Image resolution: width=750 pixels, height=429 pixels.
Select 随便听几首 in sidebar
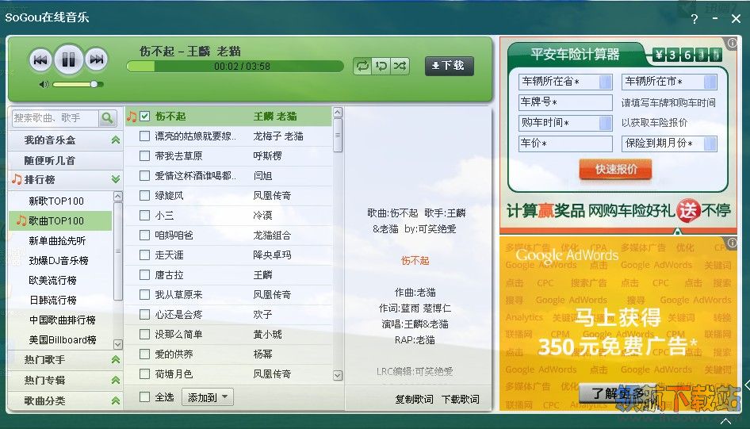click(50, 160)
